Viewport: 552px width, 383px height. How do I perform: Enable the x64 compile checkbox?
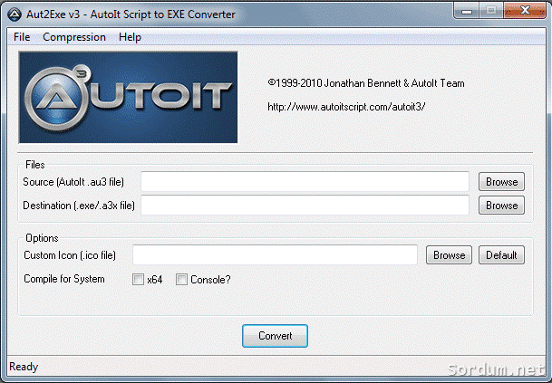pos(138,280)
